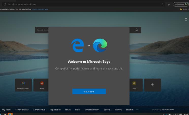The height and width of the screenshot is (115, 189).
Task: Click powered by Microsoft News text
Action: [x=163, y=110]
